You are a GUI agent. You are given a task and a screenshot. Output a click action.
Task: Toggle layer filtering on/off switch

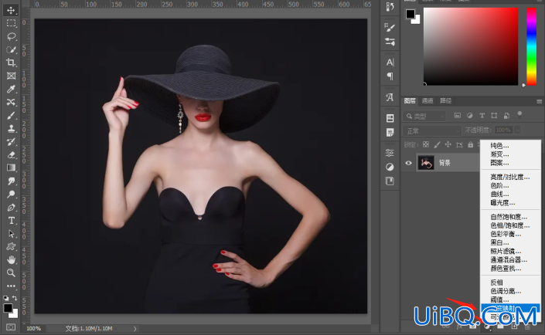(519, 114)
